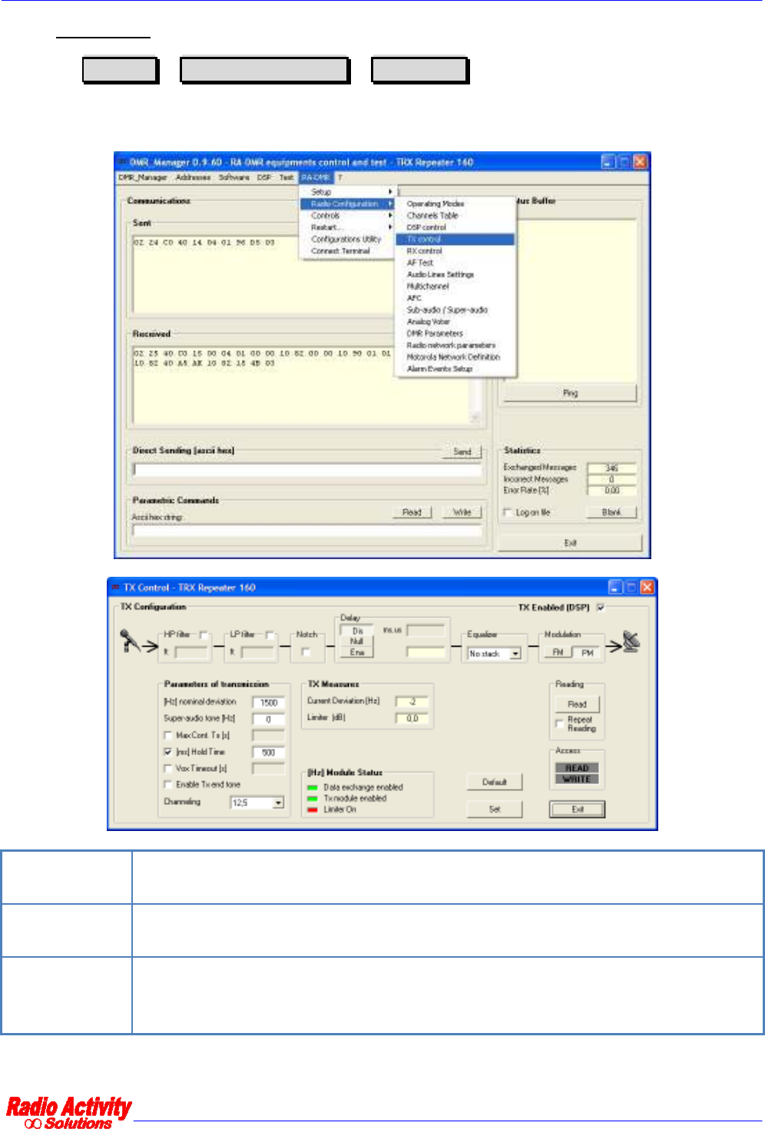Click the DMR_Manager title bar icon
This screenshot has width=765, height=1129.
(121, 161)
